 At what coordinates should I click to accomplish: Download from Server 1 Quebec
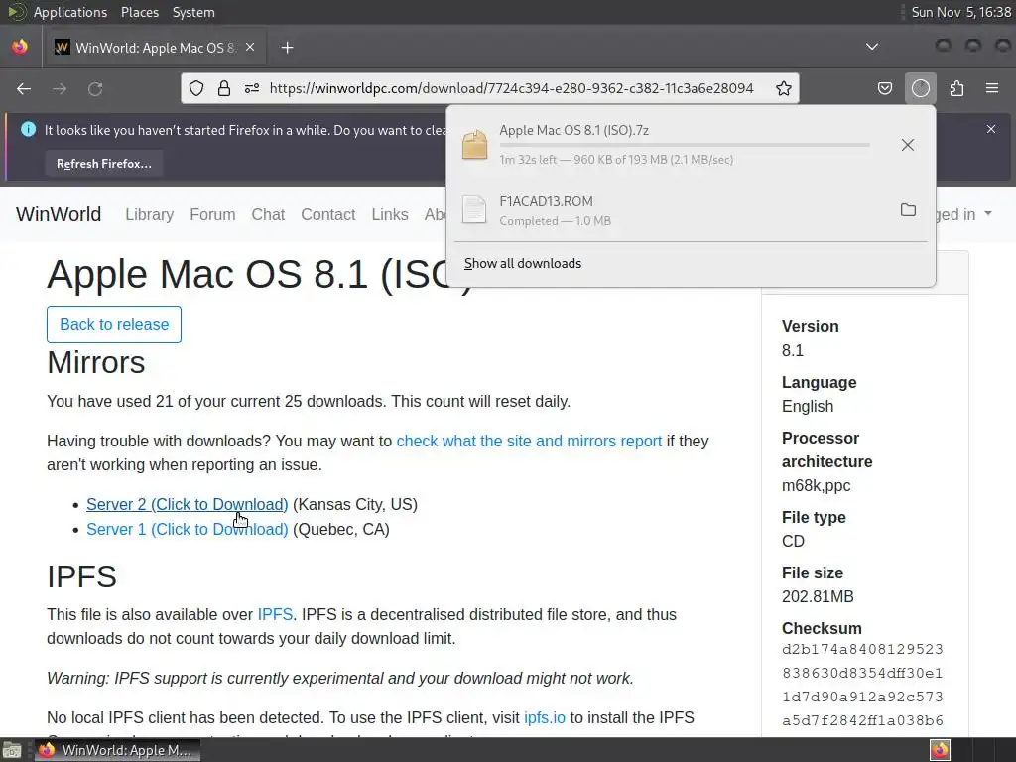188,530
